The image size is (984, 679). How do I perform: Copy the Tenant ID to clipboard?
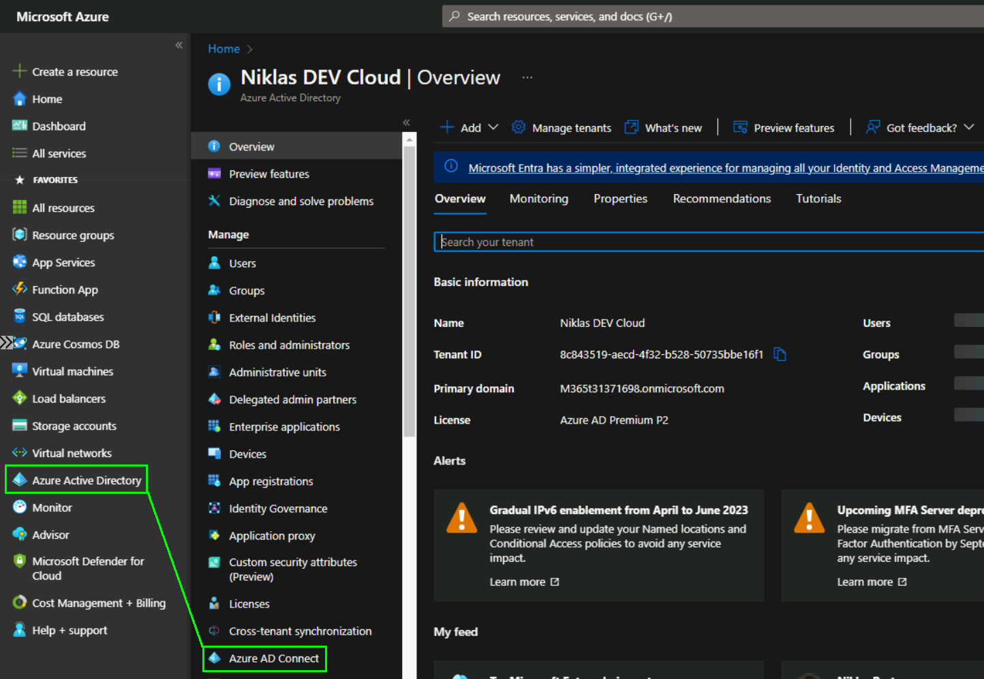tap(780, 354)
